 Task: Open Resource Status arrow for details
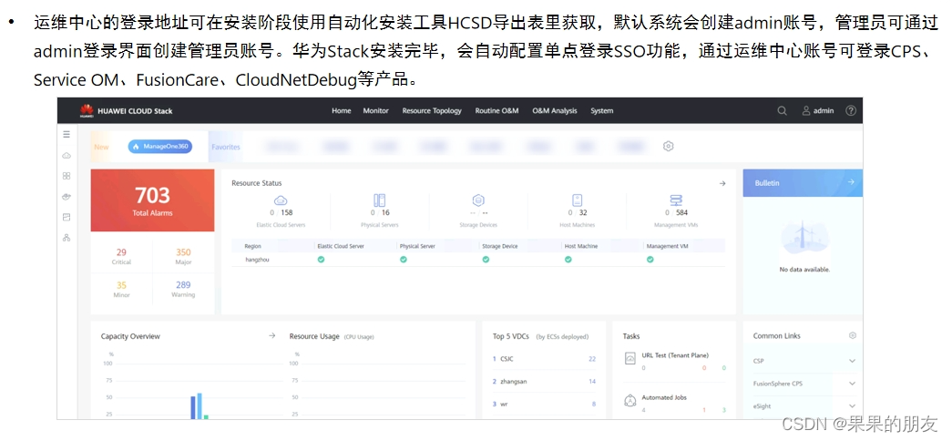722,183
